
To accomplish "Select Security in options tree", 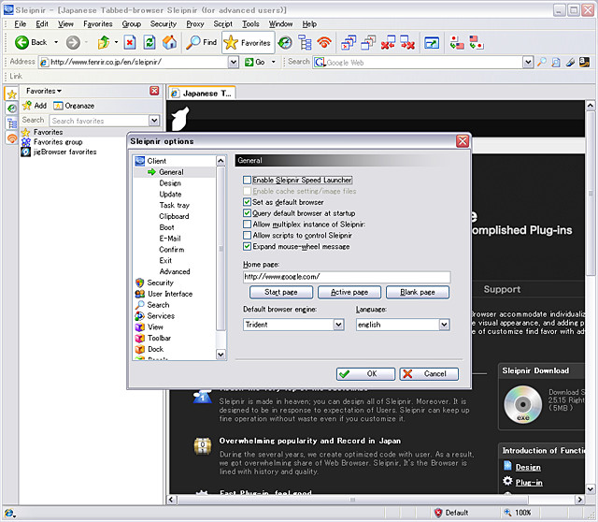I will click(160, 283).
